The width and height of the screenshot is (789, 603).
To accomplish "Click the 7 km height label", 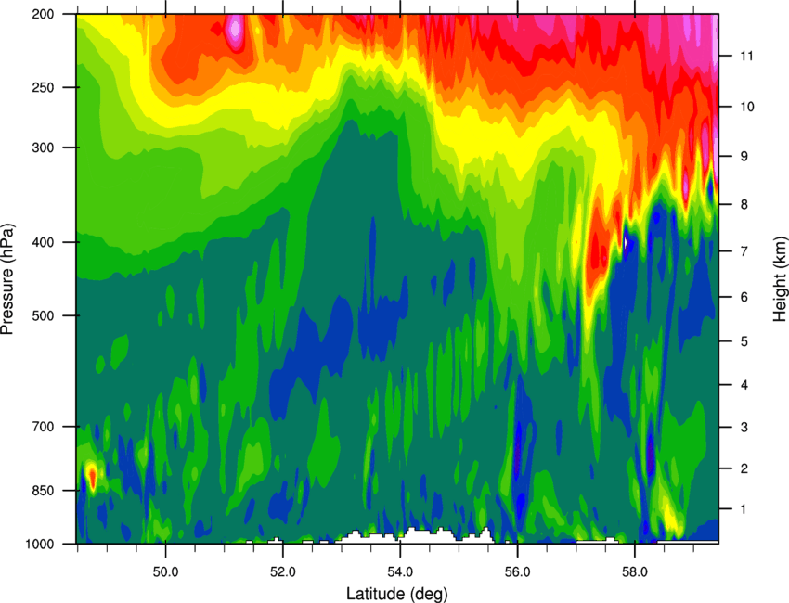I will [x=744, y=251].
